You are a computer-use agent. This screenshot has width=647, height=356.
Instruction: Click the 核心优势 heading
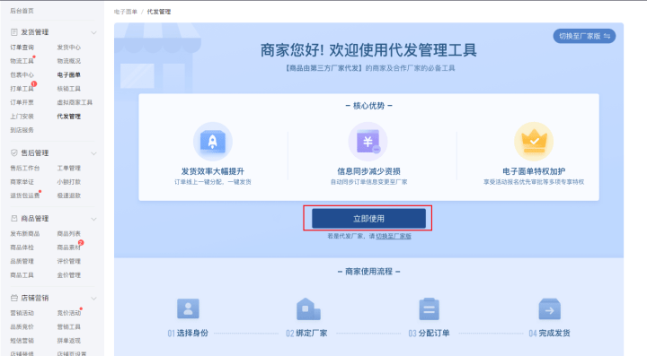coord(369,106)
